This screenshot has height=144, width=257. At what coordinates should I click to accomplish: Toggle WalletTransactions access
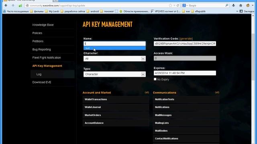point(116,99)
